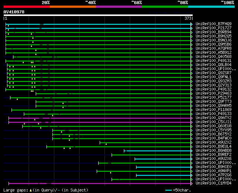Image resolution: width=238 pixels, height=193 pixels.
Task: Click the magenta arrowhead on the Q9ATY2 bar
Action: tap(192, 118)
